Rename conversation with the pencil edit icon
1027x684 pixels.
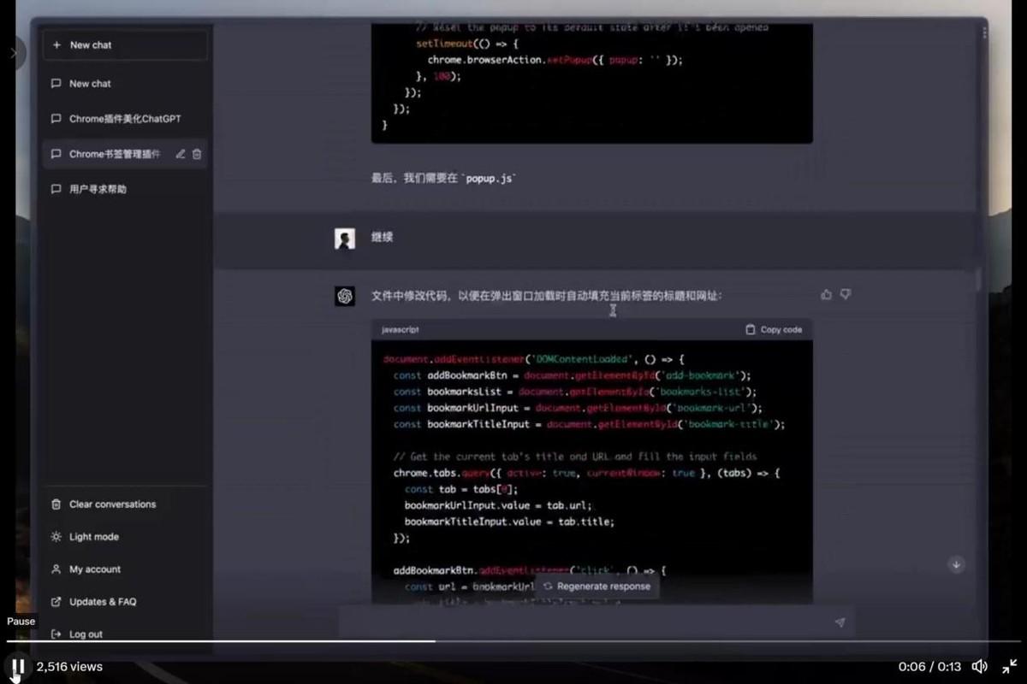180,154
